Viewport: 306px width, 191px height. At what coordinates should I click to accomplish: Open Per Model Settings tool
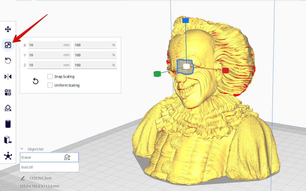tap(8, 92)
